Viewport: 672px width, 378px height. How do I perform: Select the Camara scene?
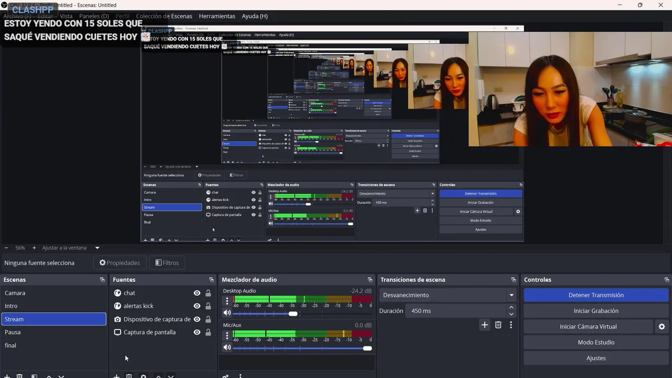click(54, 293)
